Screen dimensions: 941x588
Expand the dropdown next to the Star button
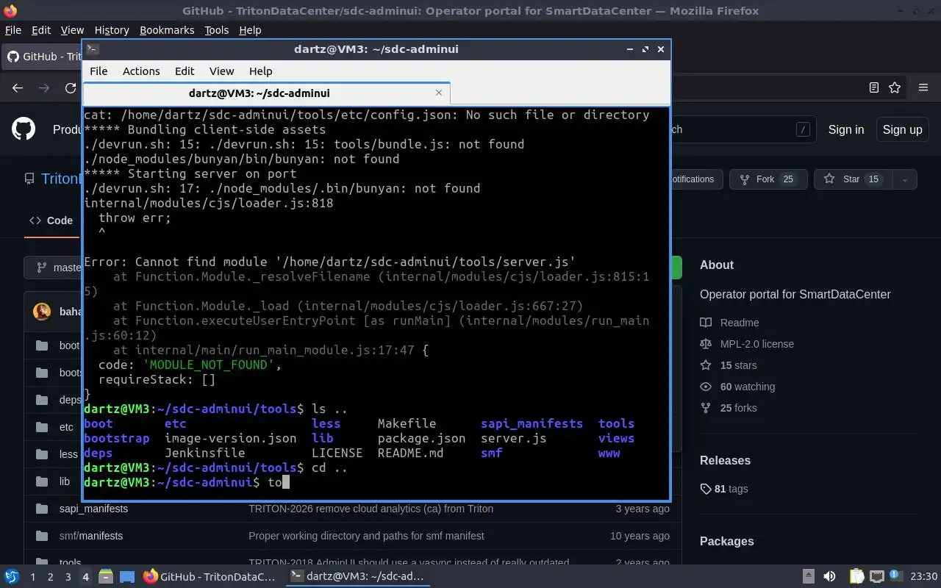tap(905, 179)
